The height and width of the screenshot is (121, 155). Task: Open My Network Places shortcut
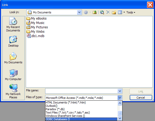13,91
